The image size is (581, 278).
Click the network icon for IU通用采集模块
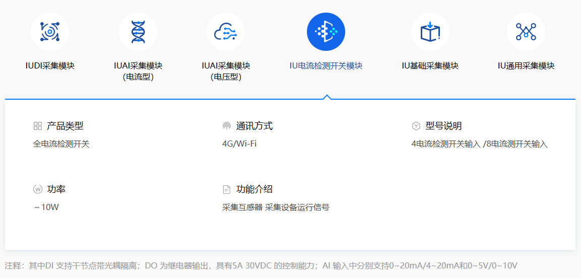point(526,32)
